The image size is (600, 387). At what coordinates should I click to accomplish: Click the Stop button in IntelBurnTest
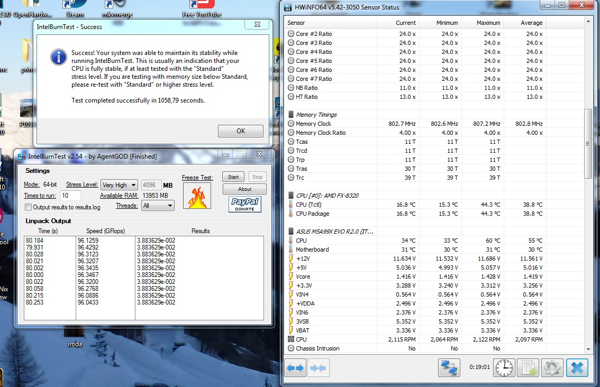(x=257, y=177)
